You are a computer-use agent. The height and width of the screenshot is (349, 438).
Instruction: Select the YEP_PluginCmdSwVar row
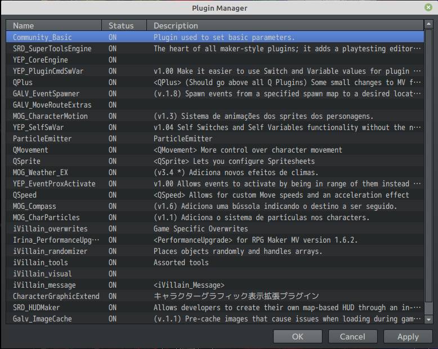click(x=215, y=71)
